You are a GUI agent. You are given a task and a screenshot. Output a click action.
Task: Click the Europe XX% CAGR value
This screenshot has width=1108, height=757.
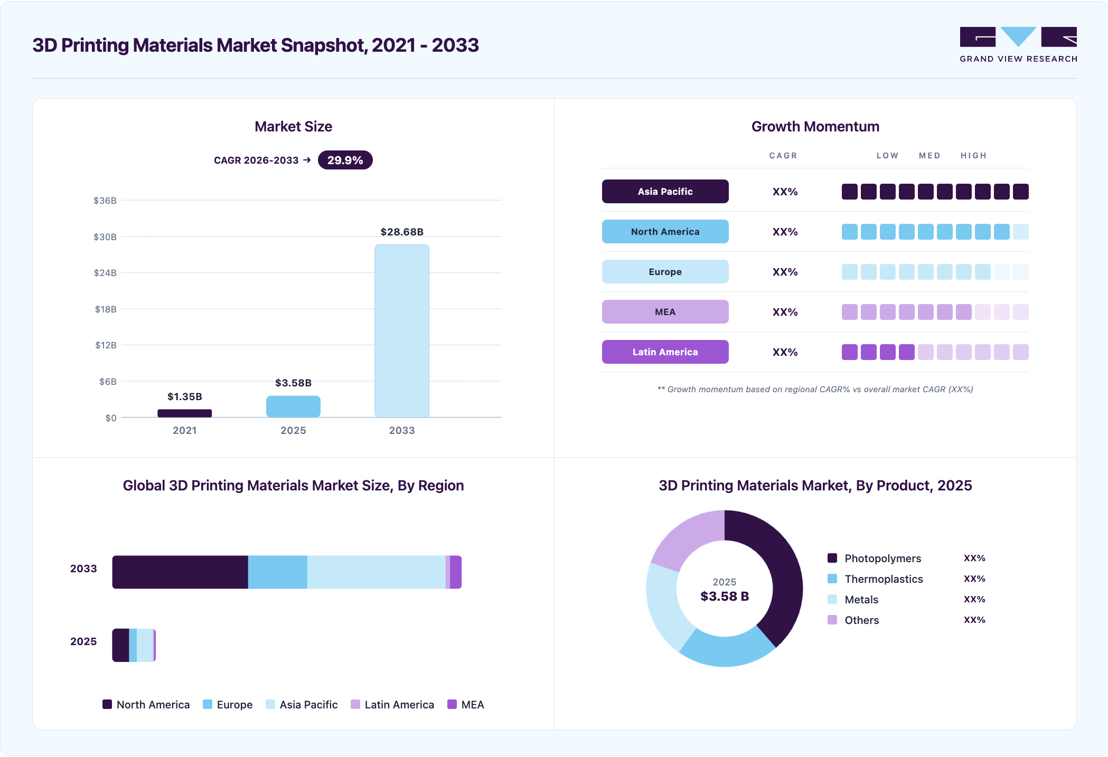[785, 272]
